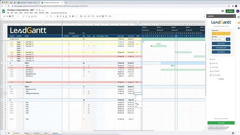The image size is (240, 135).
Task: Click the Merge cells icon
Action: [x=76, y=16]
